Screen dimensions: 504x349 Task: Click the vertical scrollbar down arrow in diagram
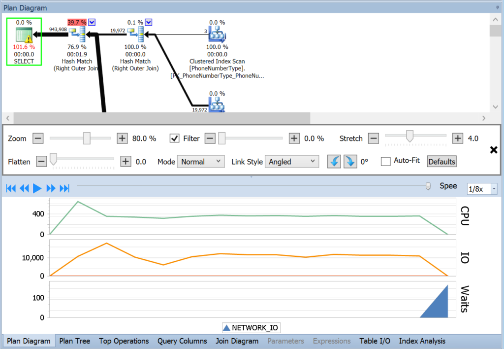pos(495,107)
